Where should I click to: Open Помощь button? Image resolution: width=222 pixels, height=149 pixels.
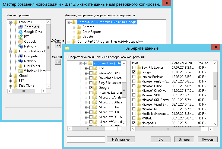(208, 140)
